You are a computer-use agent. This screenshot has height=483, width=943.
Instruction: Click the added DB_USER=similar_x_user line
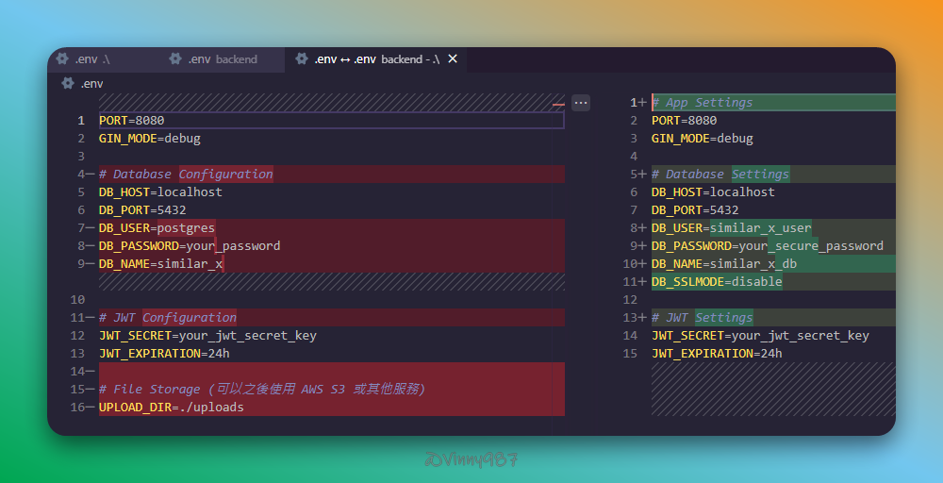point(731,228)
